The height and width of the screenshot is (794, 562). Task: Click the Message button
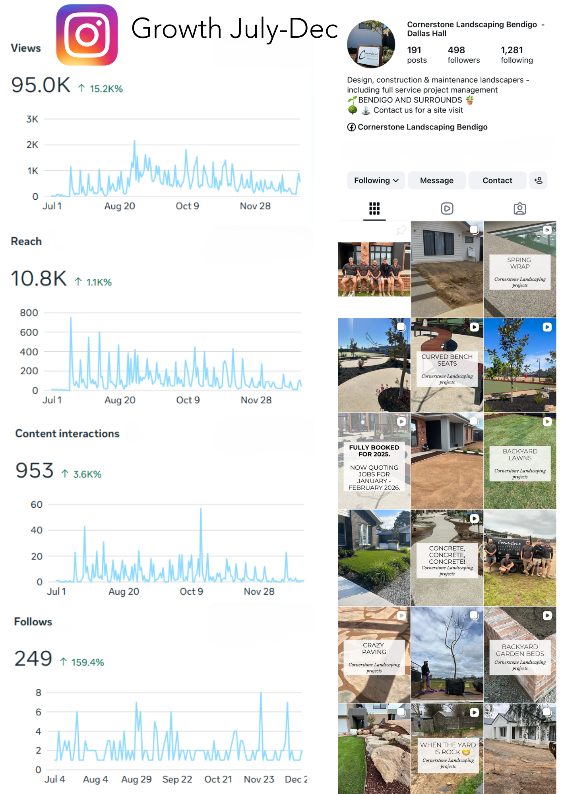click(x=436, y=181)
